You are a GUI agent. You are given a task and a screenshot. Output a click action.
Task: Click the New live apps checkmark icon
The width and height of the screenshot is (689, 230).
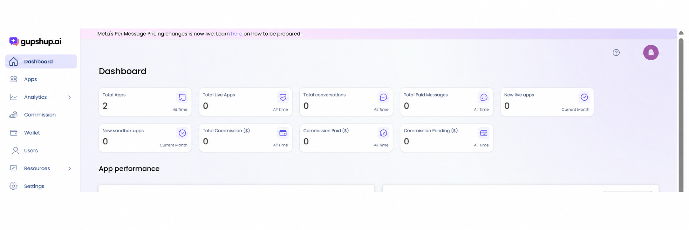[x=584, y=97]
